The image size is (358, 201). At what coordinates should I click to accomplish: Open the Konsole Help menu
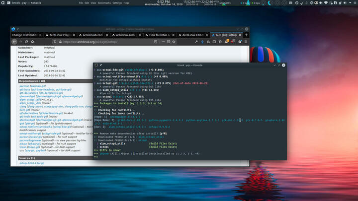point(126,3)
